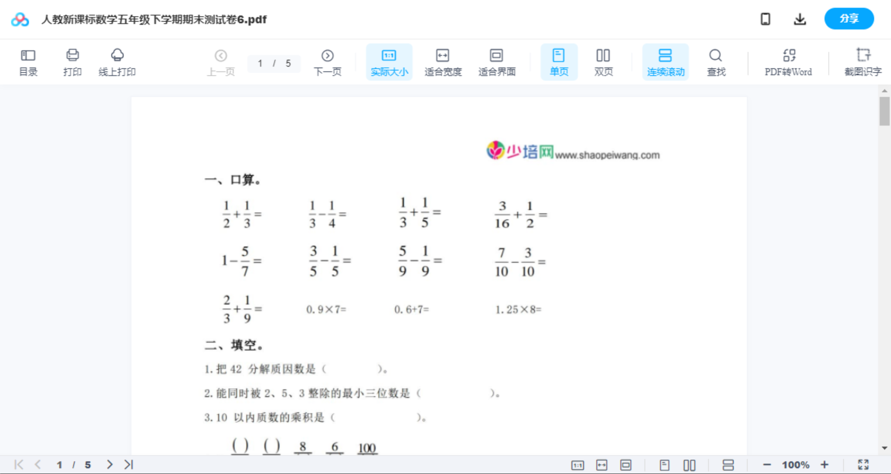
Task: Click the download icon in top bar
Action: [x=799, y=19]
